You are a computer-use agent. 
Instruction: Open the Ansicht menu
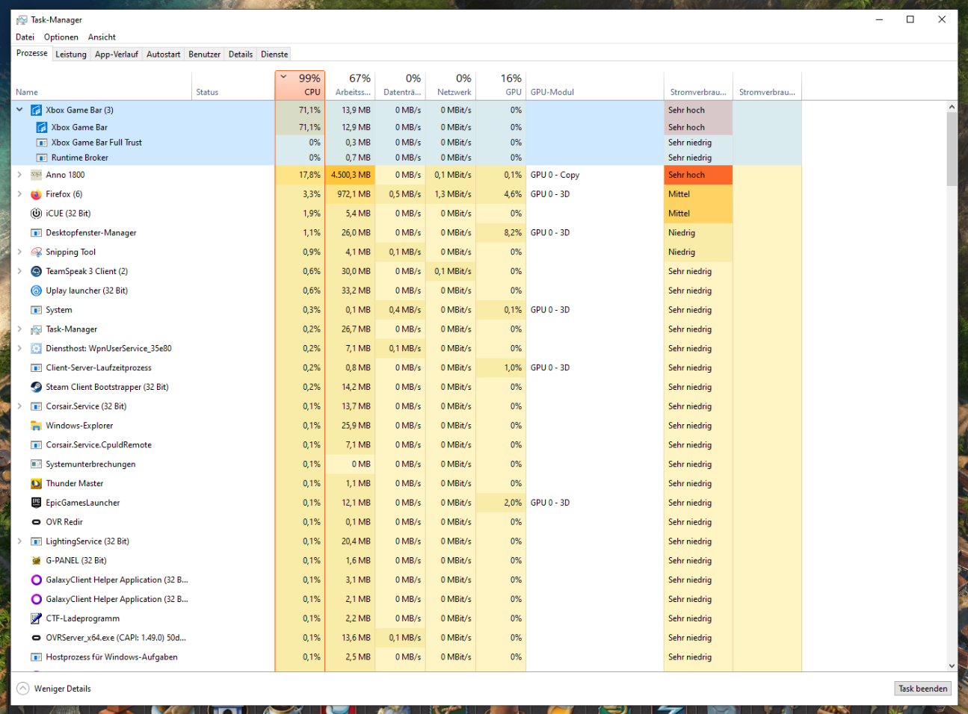pyautogui.click(x=102, y=37)
